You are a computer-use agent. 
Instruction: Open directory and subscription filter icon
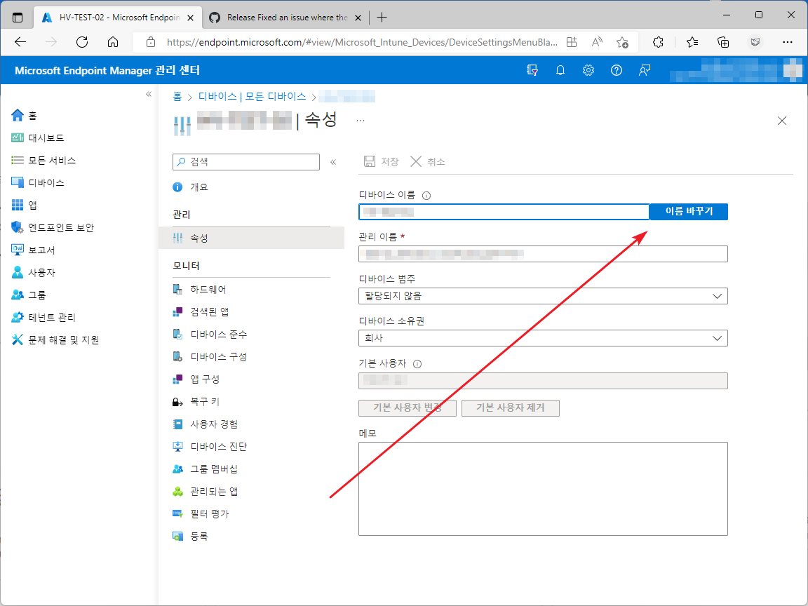click(532, 71)
